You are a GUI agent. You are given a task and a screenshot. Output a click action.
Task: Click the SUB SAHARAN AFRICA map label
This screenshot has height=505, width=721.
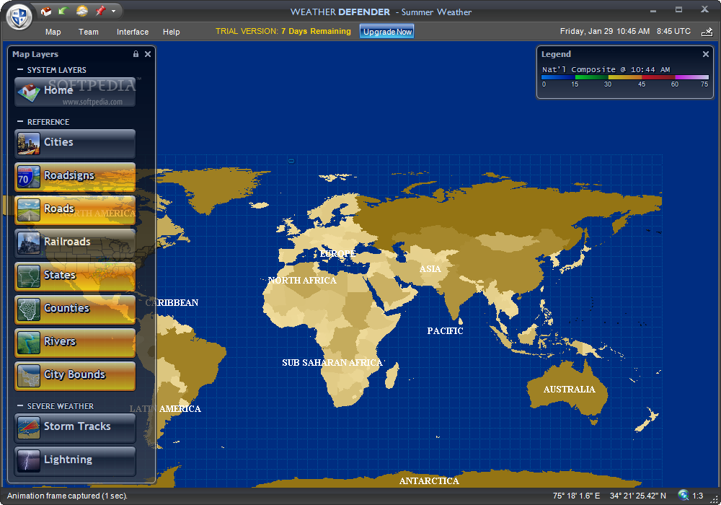[332, 362]
